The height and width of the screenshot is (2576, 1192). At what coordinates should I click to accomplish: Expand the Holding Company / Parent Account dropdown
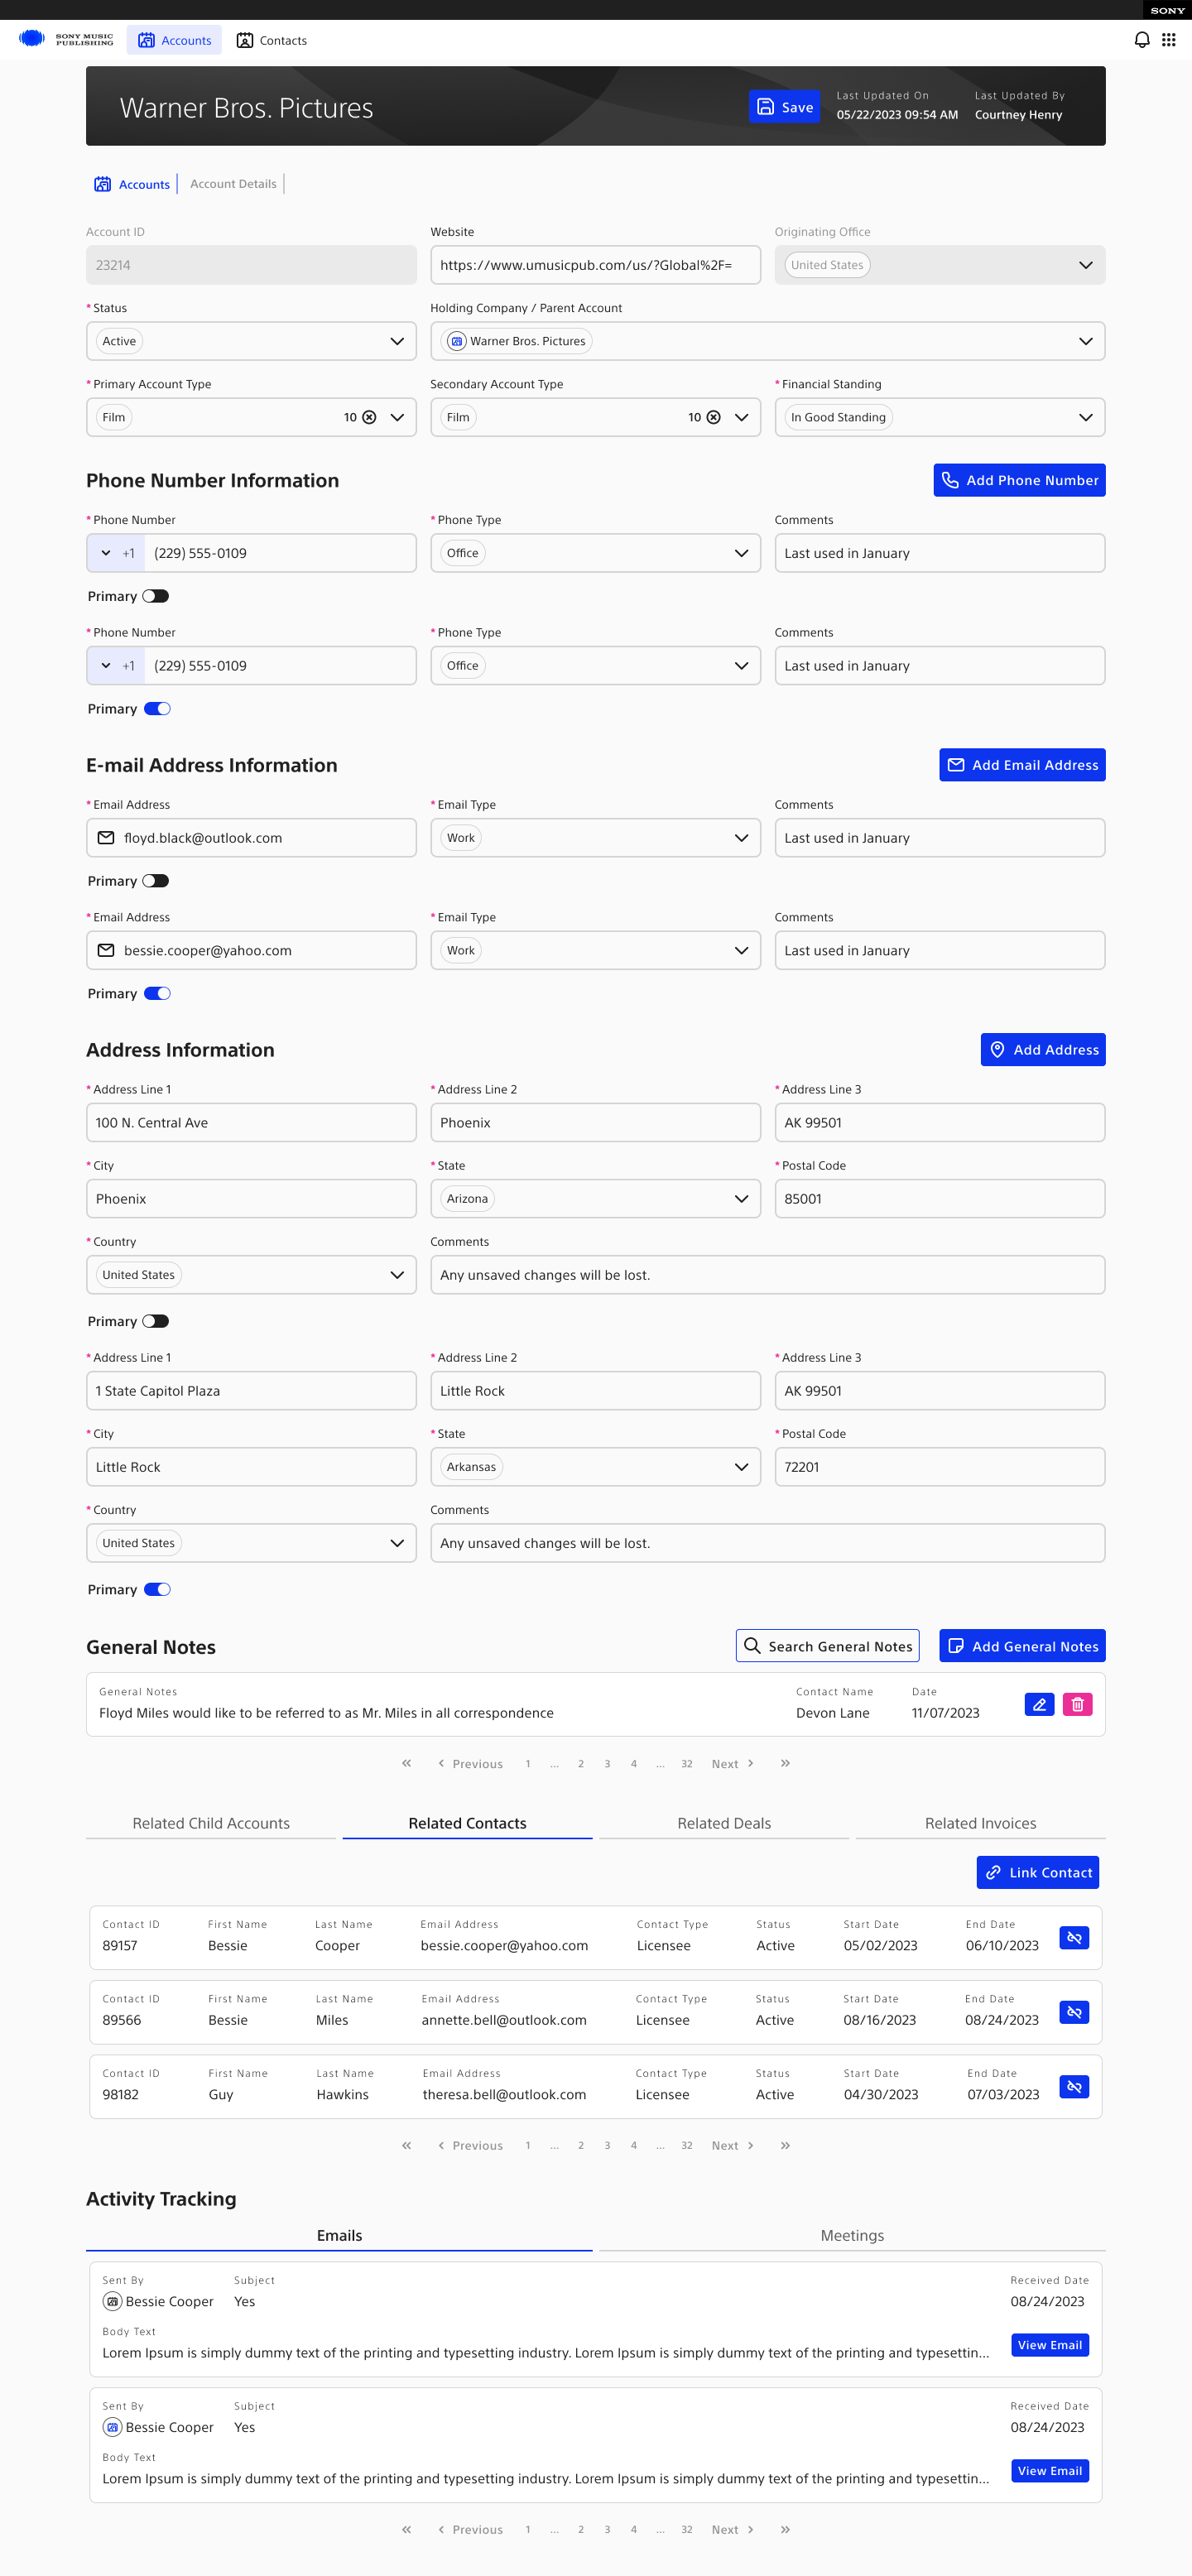click(767, 341)
